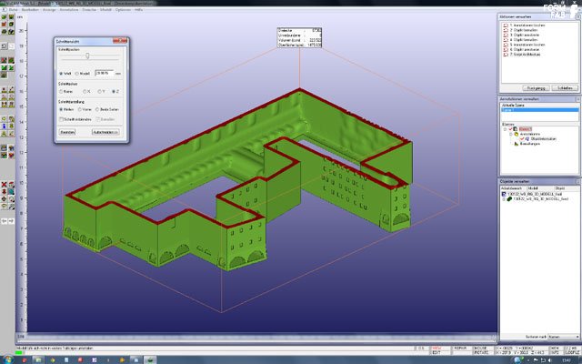This screenshot has height=364, width=582.
Task: Open the Annotationen menu
Action: (69, 10)
